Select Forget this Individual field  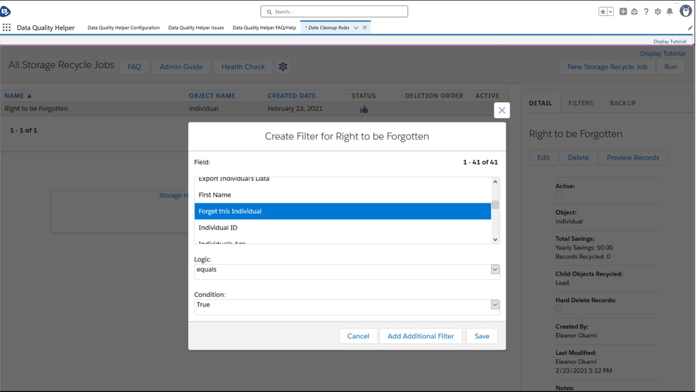343,211
